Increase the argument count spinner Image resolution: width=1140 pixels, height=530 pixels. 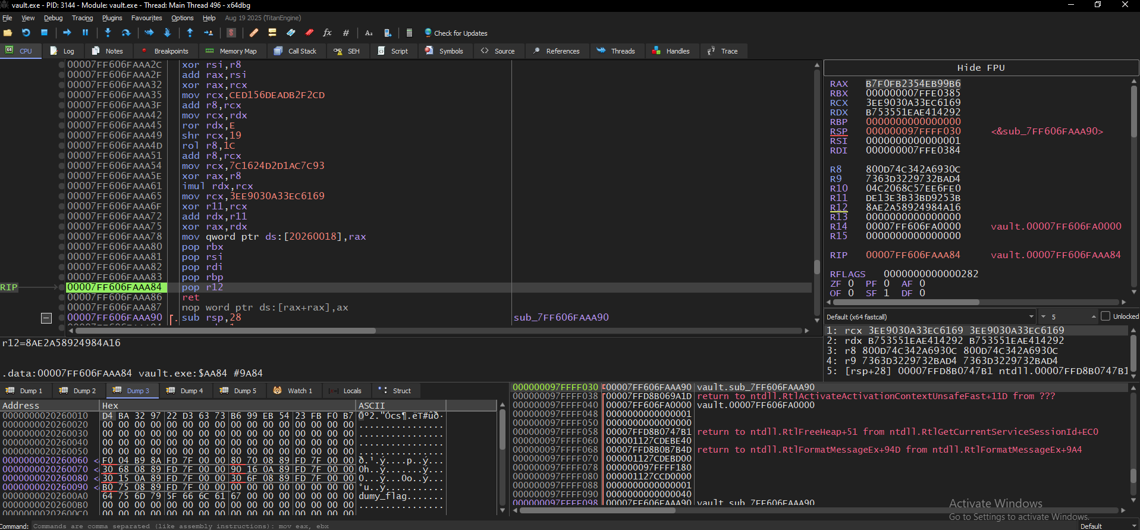pyautogui.click(x=1094, y=315)
